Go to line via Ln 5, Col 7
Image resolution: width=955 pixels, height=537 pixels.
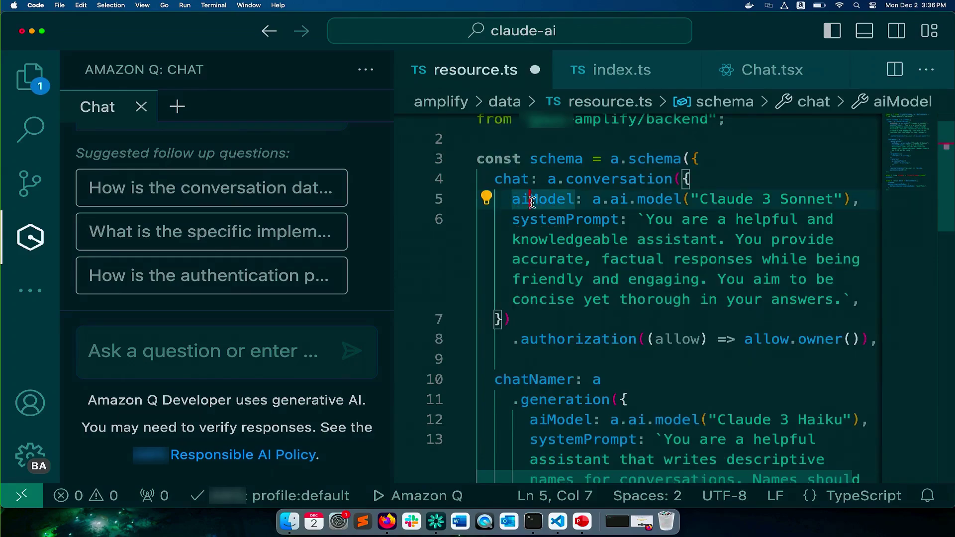(555, 496)
